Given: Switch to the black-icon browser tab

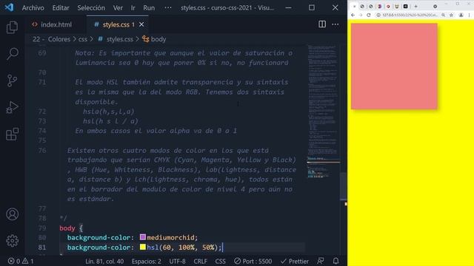Looking at the screenshot, I should point(405,7).
